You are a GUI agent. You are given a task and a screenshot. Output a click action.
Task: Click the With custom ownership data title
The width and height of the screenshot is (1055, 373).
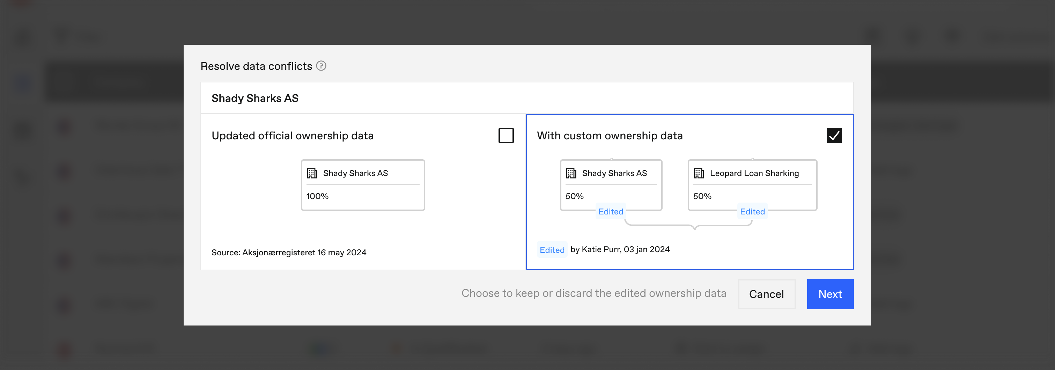(x=610, y=136)
